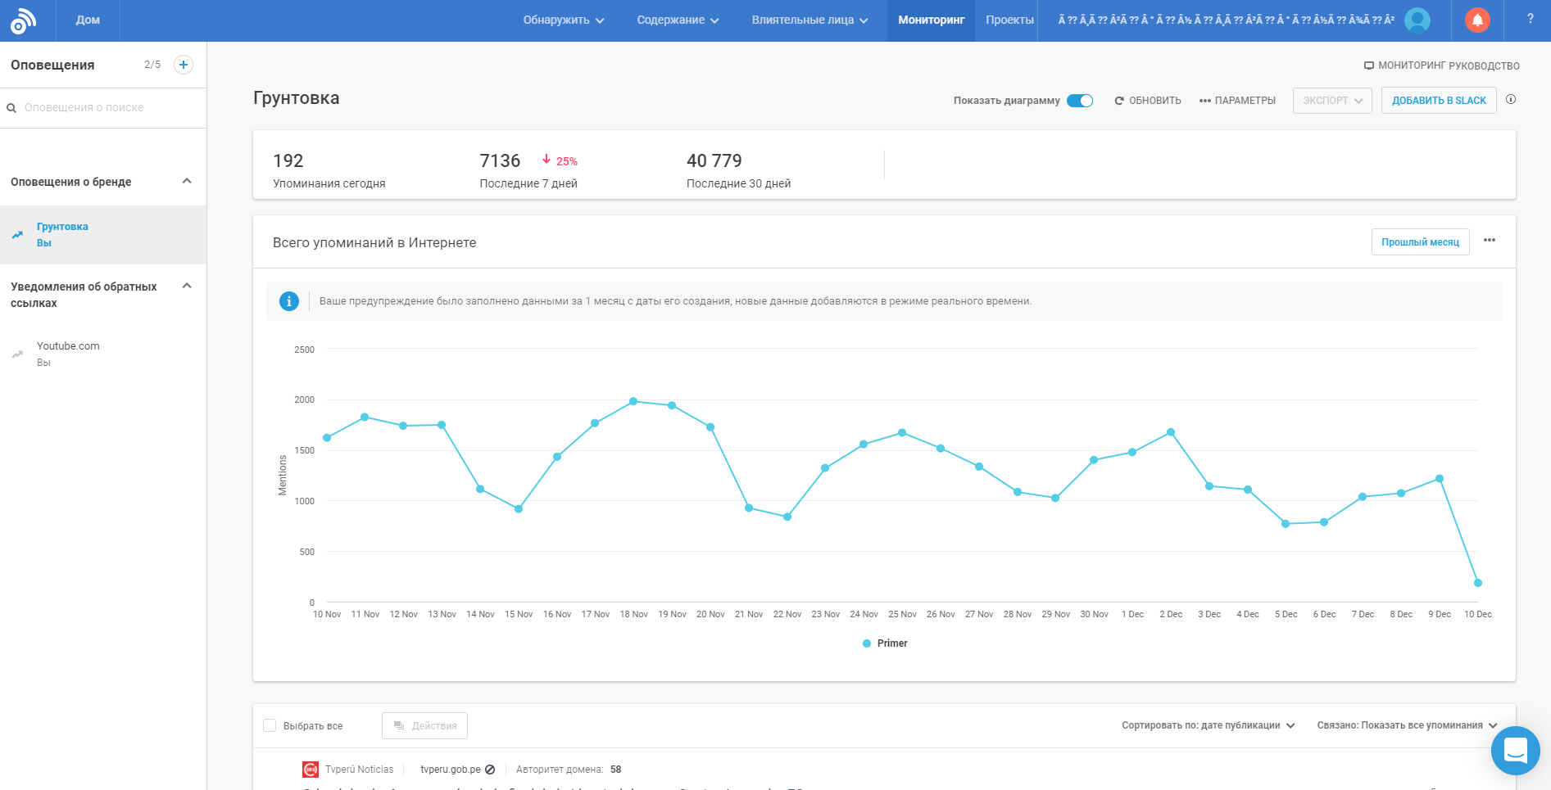Click the 15 Nov data point on chart

(519, 509)
